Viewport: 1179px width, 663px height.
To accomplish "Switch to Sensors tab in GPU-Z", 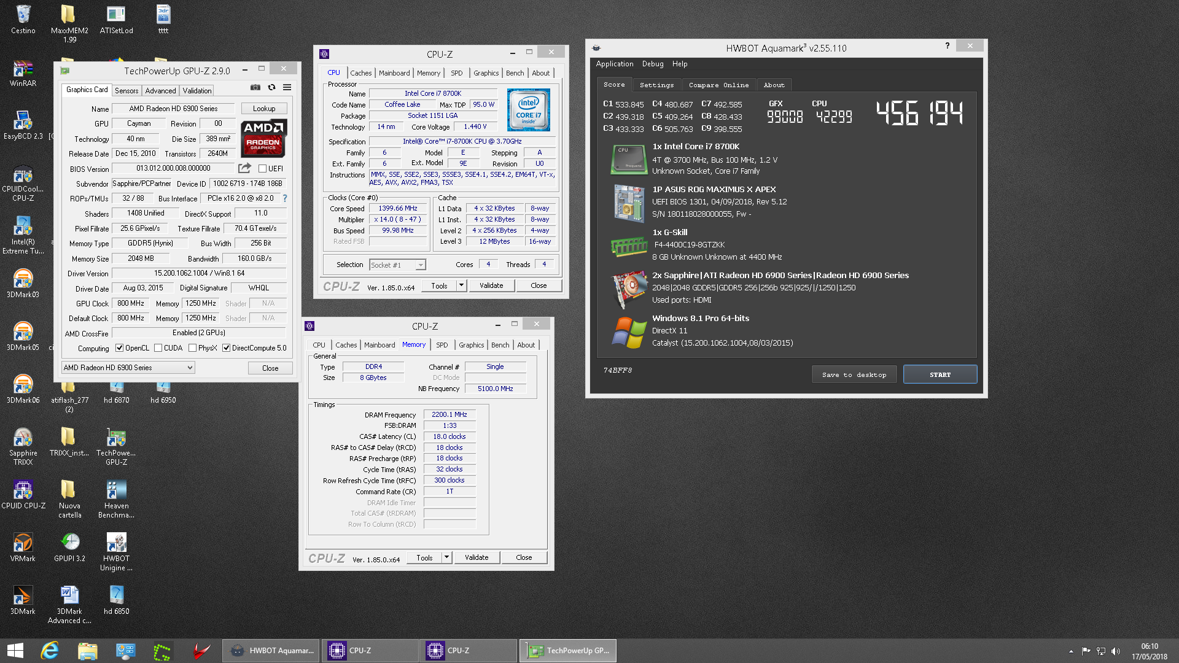I will (x=126, y=91).
